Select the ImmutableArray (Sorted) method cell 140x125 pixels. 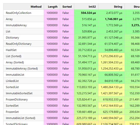click(x=24, y=68)
